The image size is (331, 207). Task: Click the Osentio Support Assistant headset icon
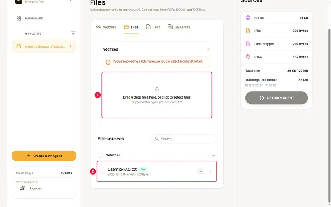(19, 46)
